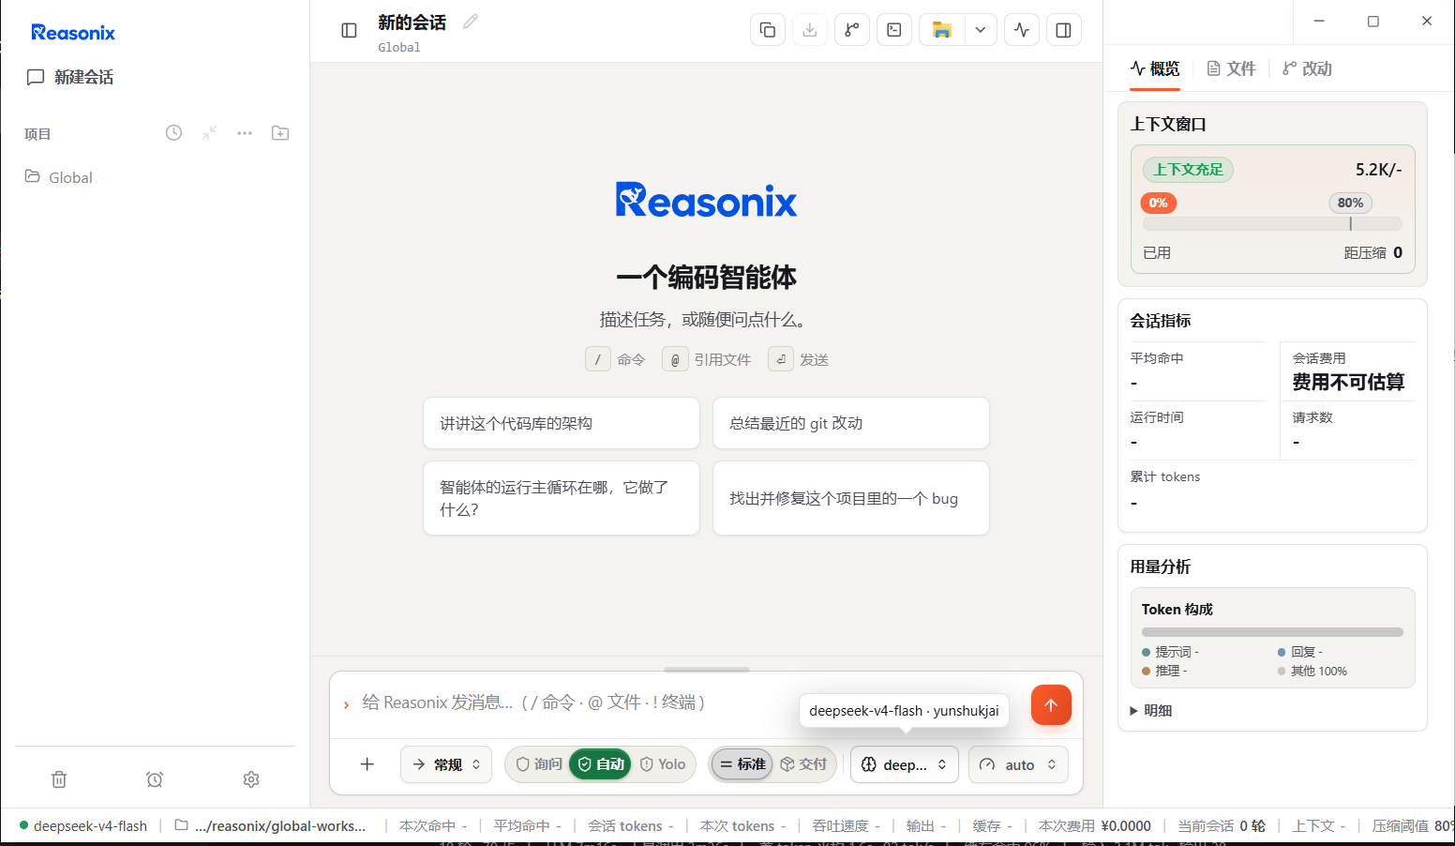Send the message with the orange arrow button
The width and height of the screenshot is (1455, 846).
(x=1051, y=705)
